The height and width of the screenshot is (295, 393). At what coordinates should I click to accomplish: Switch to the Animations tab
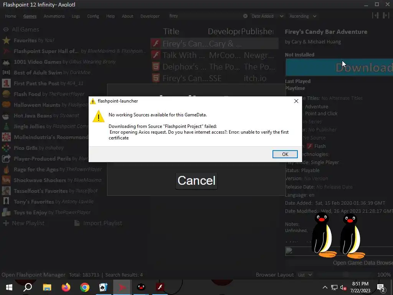tap(54, 16)
